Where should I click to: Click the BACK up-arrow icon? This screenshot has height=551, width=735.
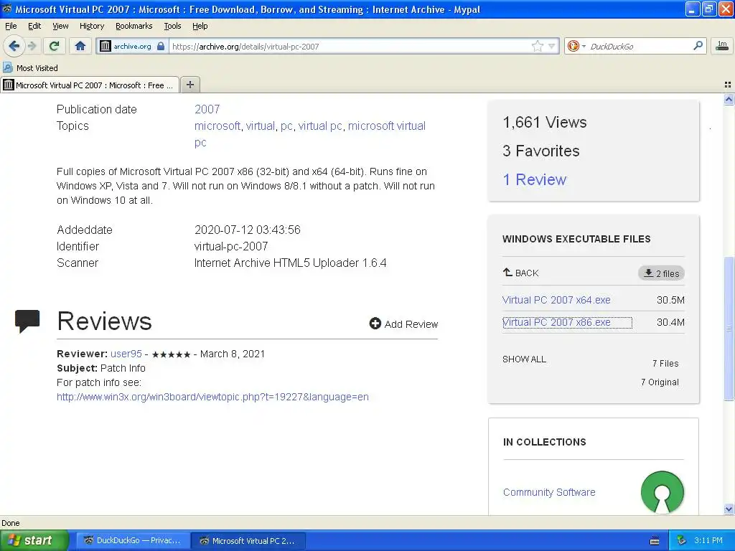coord(507,272)
